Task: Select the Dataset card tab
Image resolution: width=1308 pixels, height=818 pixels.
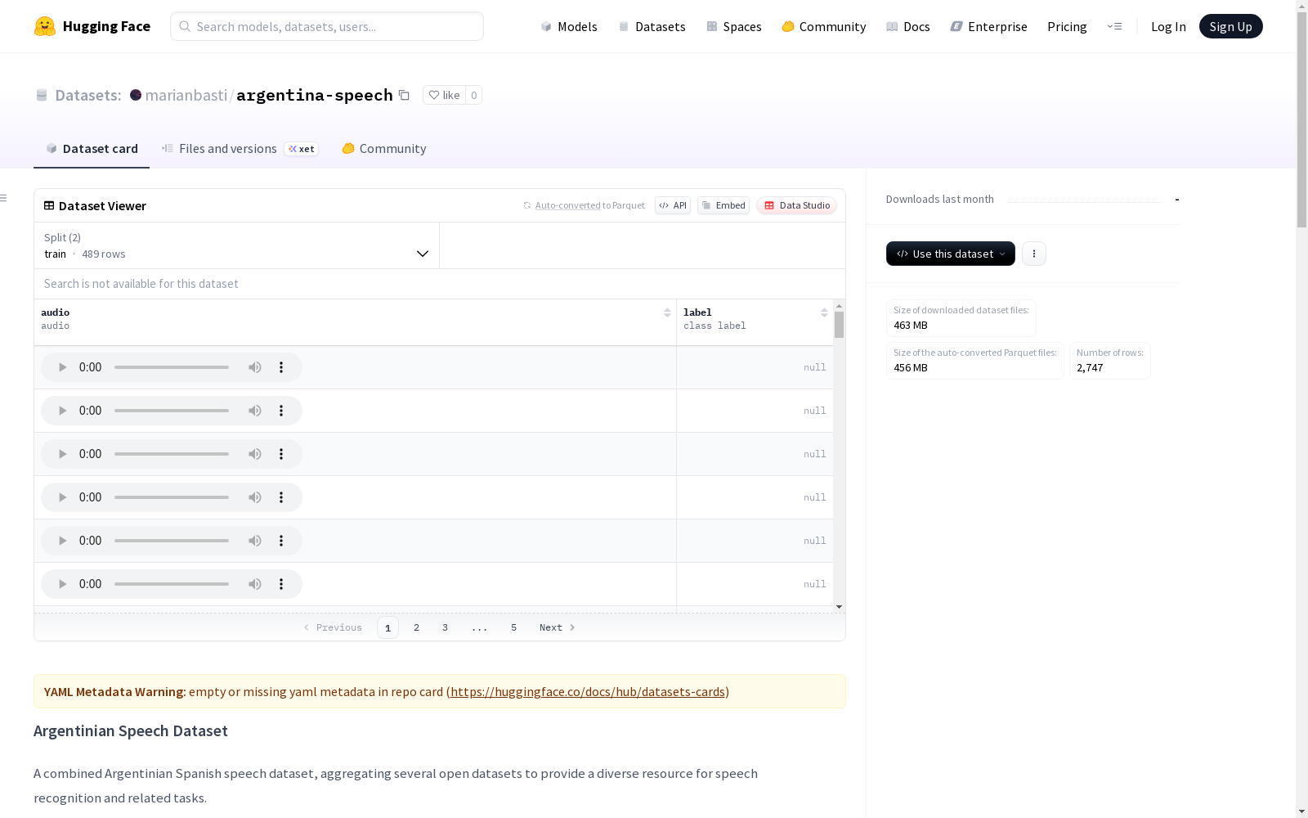Action: click(x=92, y=148)
